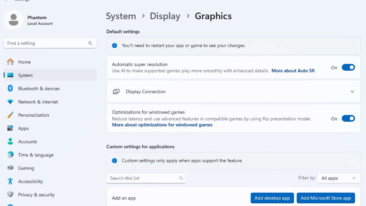
Task: Open Time & language settings
Action: tap(50, 155)
